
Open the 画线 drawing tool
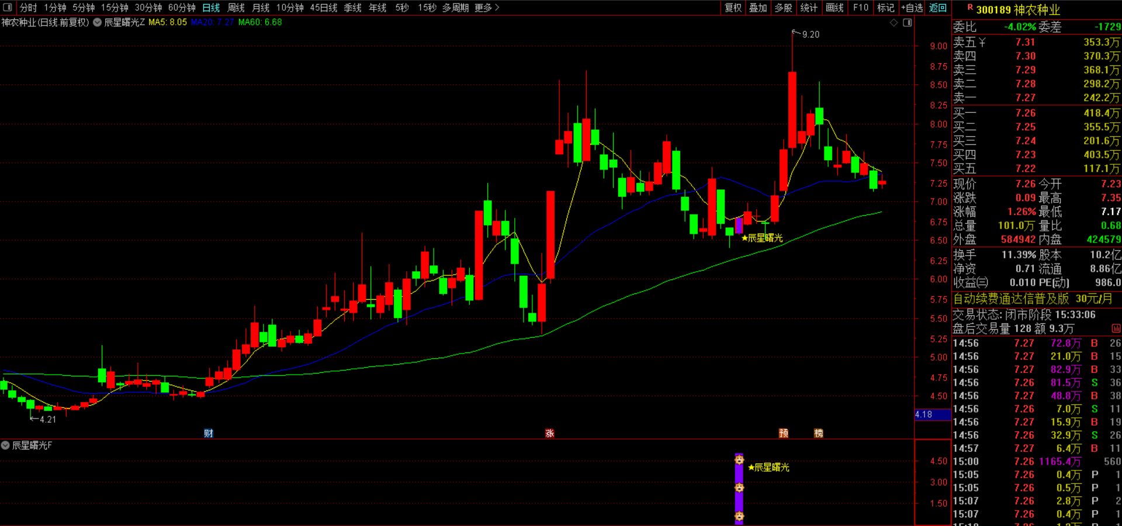pyautogui.click(x=834, y=8)
